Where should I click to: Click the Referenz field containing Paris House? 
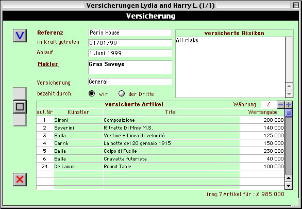tap(130, 33)
